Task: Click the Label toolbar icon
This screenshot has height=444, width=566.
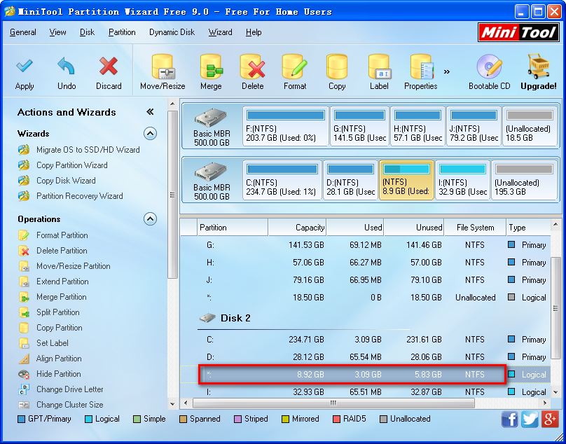Action: [379, 67]
